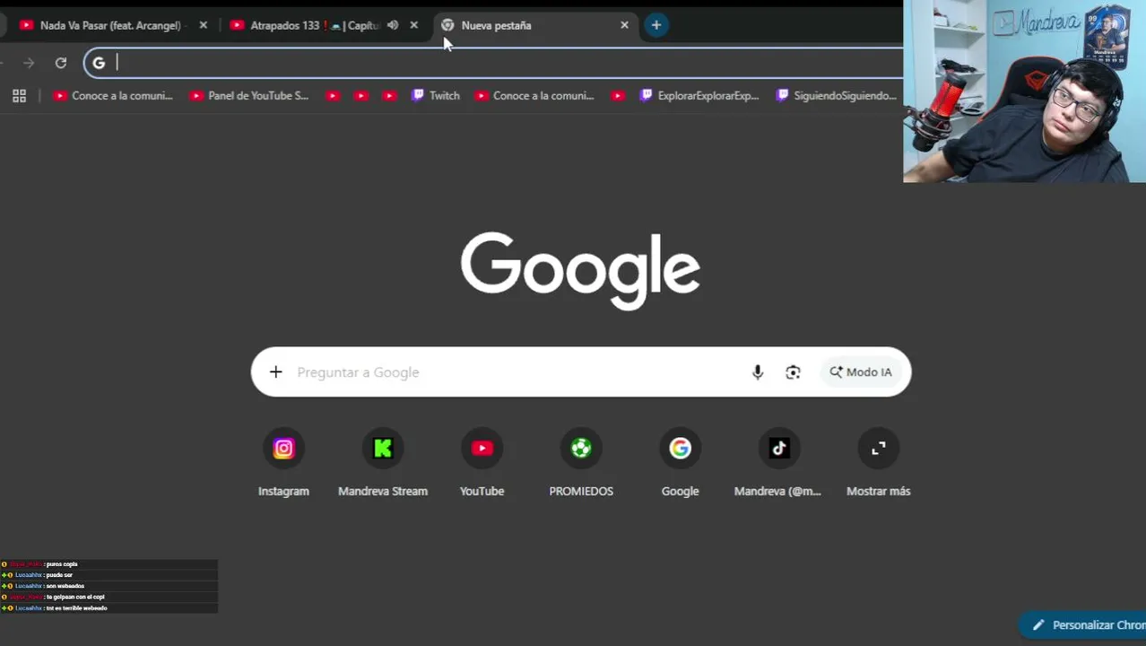Open a new tab with plus button
Image resolution: width=1146 pixels, height=646 pixels.
click(x=656, y=25)
